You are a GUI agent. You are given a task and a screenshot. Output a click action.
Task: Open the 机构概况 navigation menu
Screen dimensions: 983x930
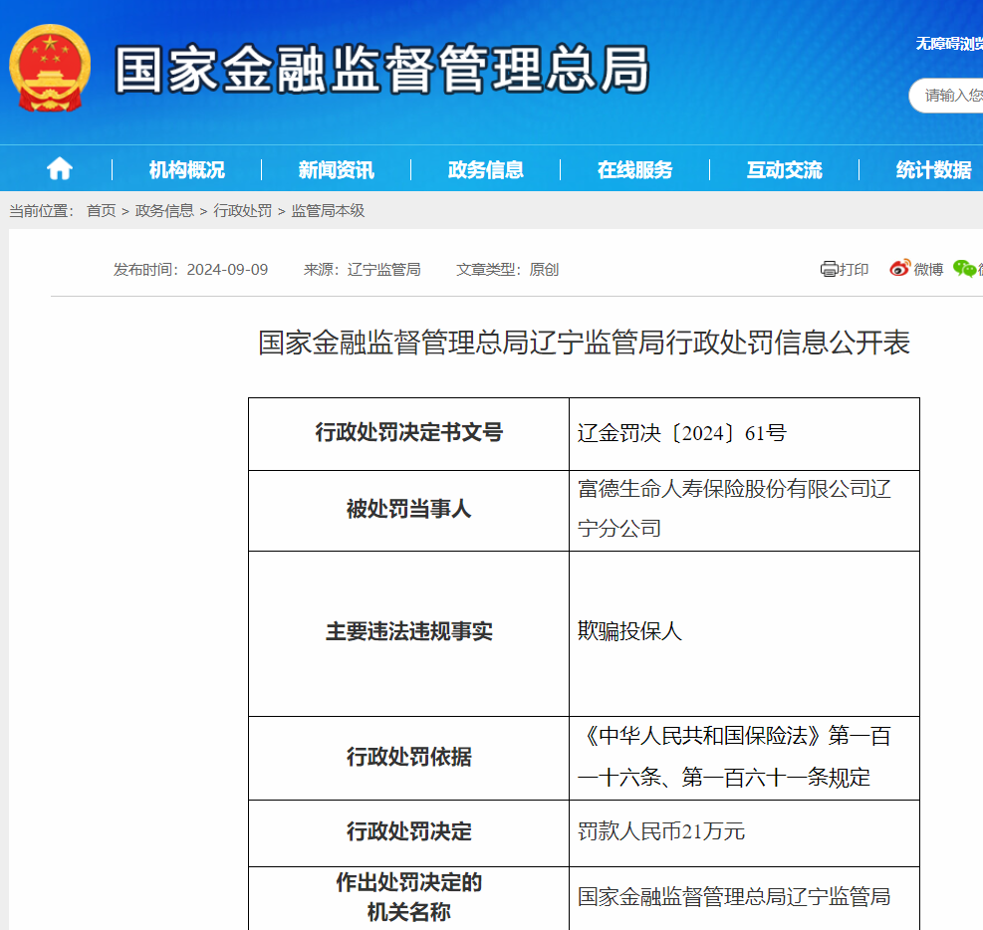[x=187, y=170]
